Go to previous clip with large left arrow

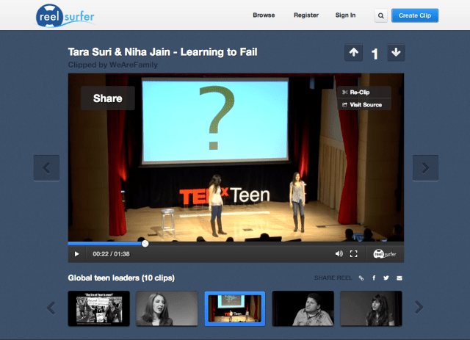pos(46,168)
